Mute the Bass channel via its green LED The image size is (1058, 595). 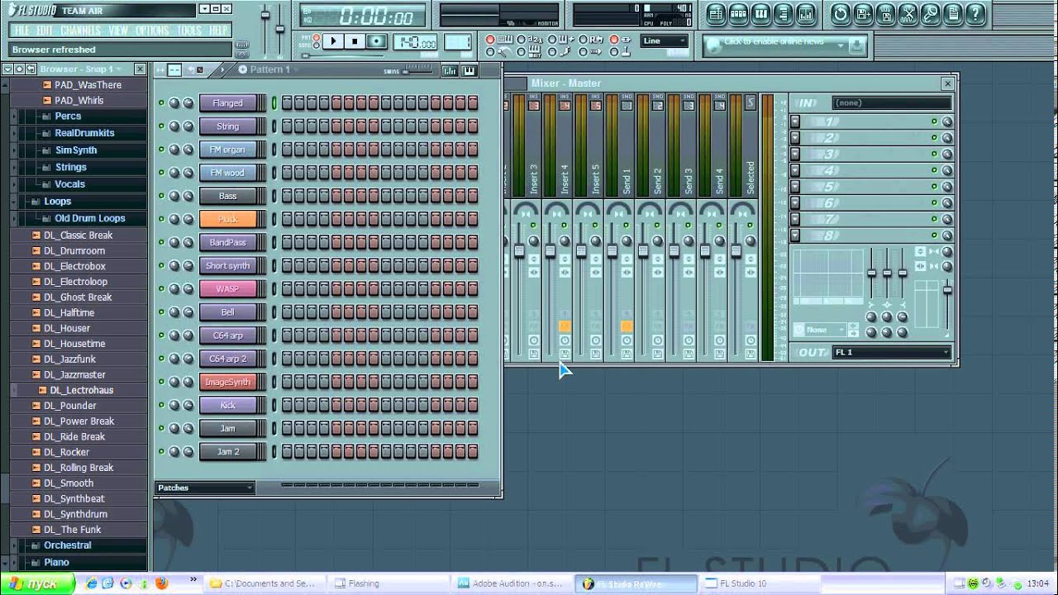tap(161, 196)
